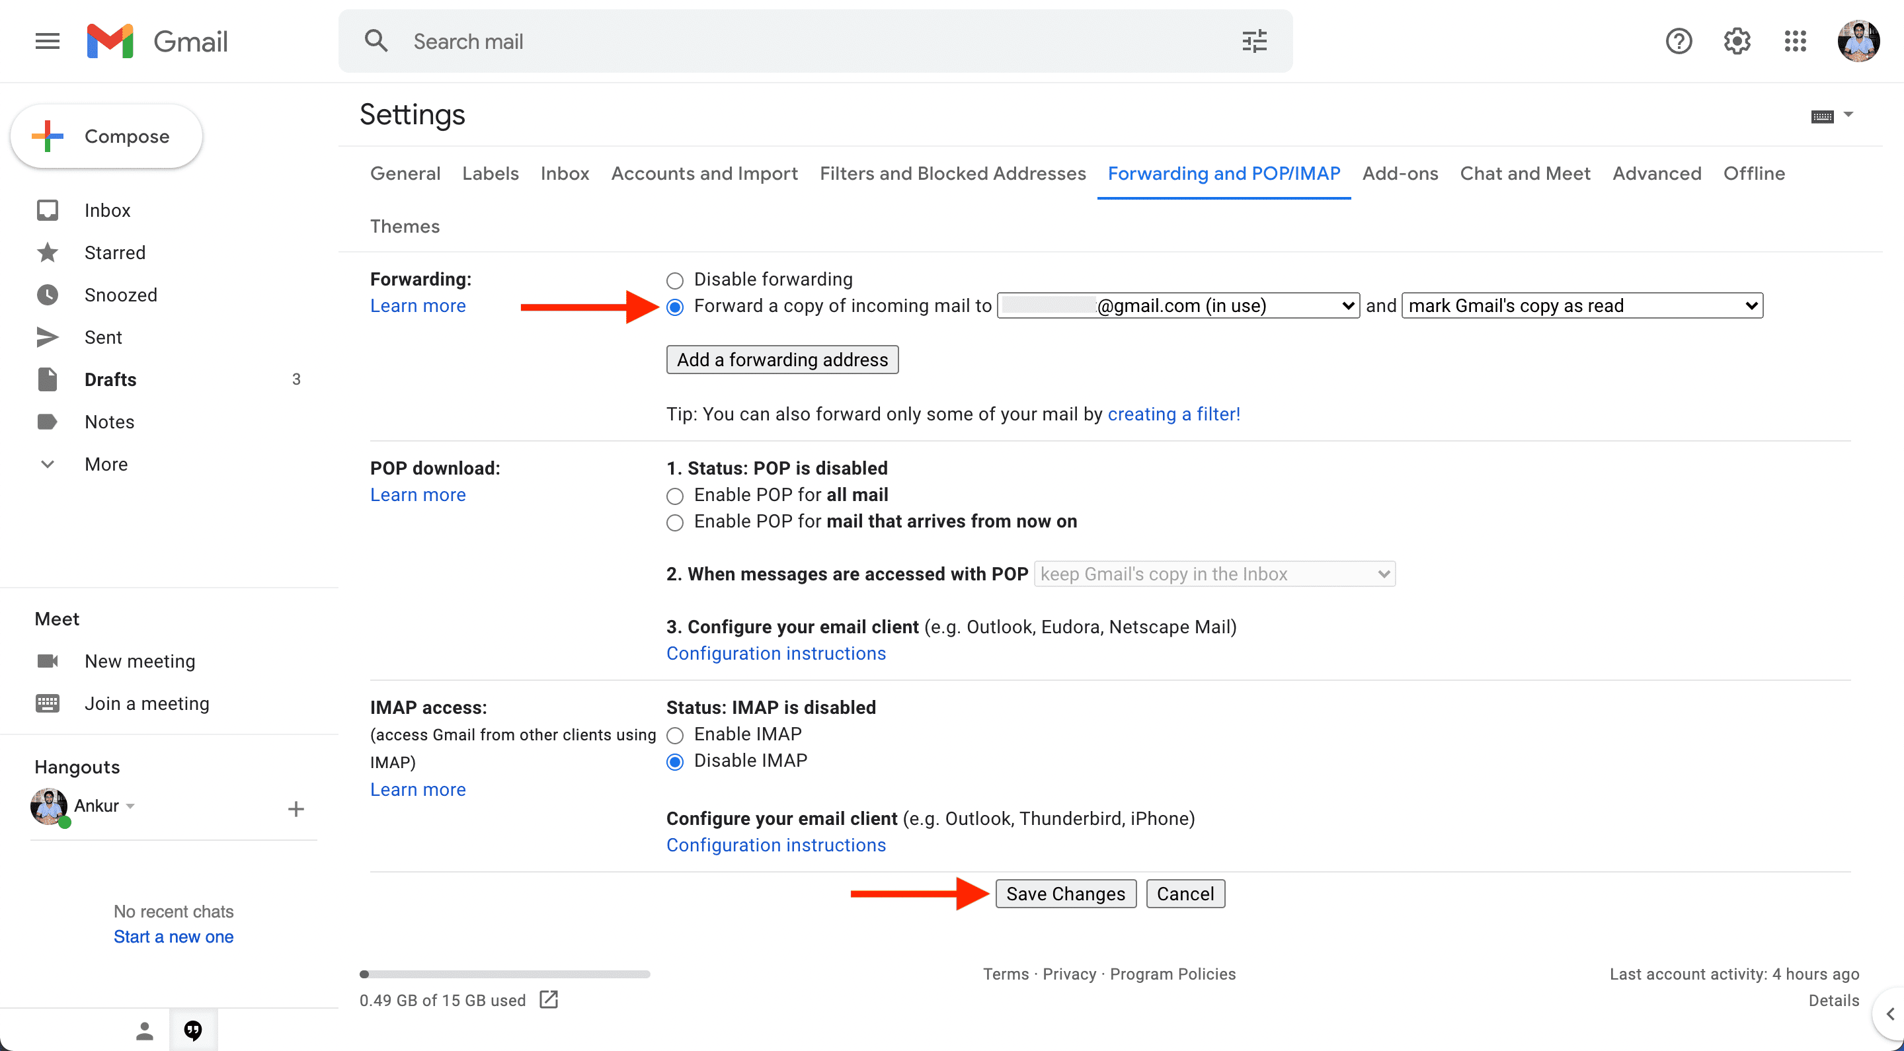Viewport: 1904px width, 1051px height.
Task: Open storage management external link icon
Action: [549, 999]
